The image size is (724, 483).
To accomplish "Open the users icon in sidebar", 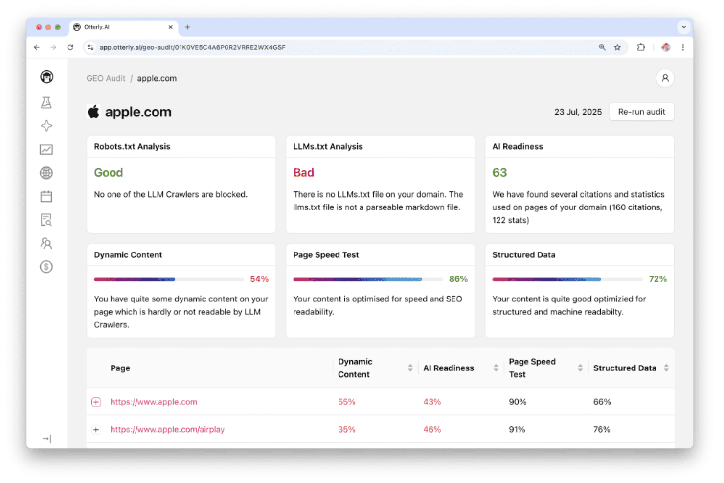I will [46, 243].
